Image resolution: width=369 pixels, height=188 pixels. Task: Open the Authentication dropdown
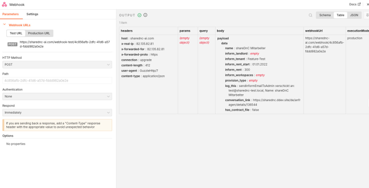point(57,96)
